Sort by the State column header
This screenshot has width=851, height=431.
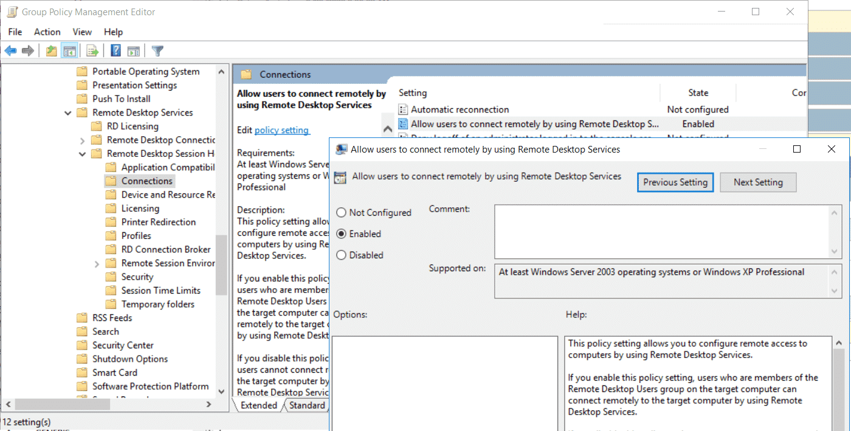[x=698, y=93]
